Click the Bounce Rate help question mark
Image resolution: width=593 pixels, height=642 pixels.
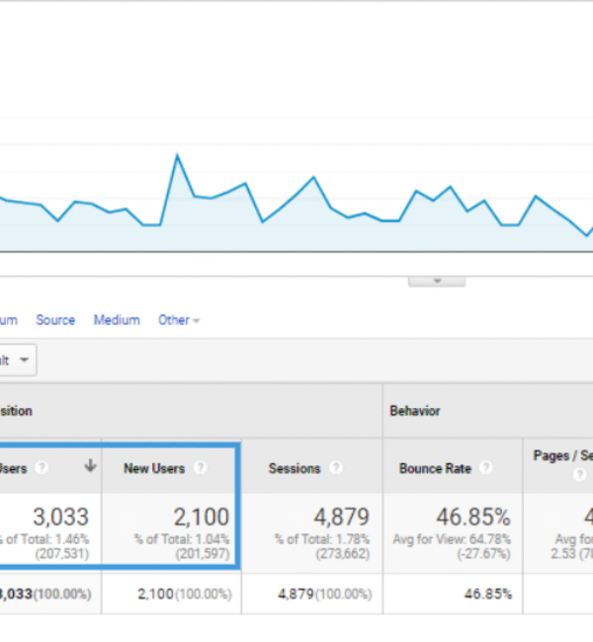(x=485, y=468)
